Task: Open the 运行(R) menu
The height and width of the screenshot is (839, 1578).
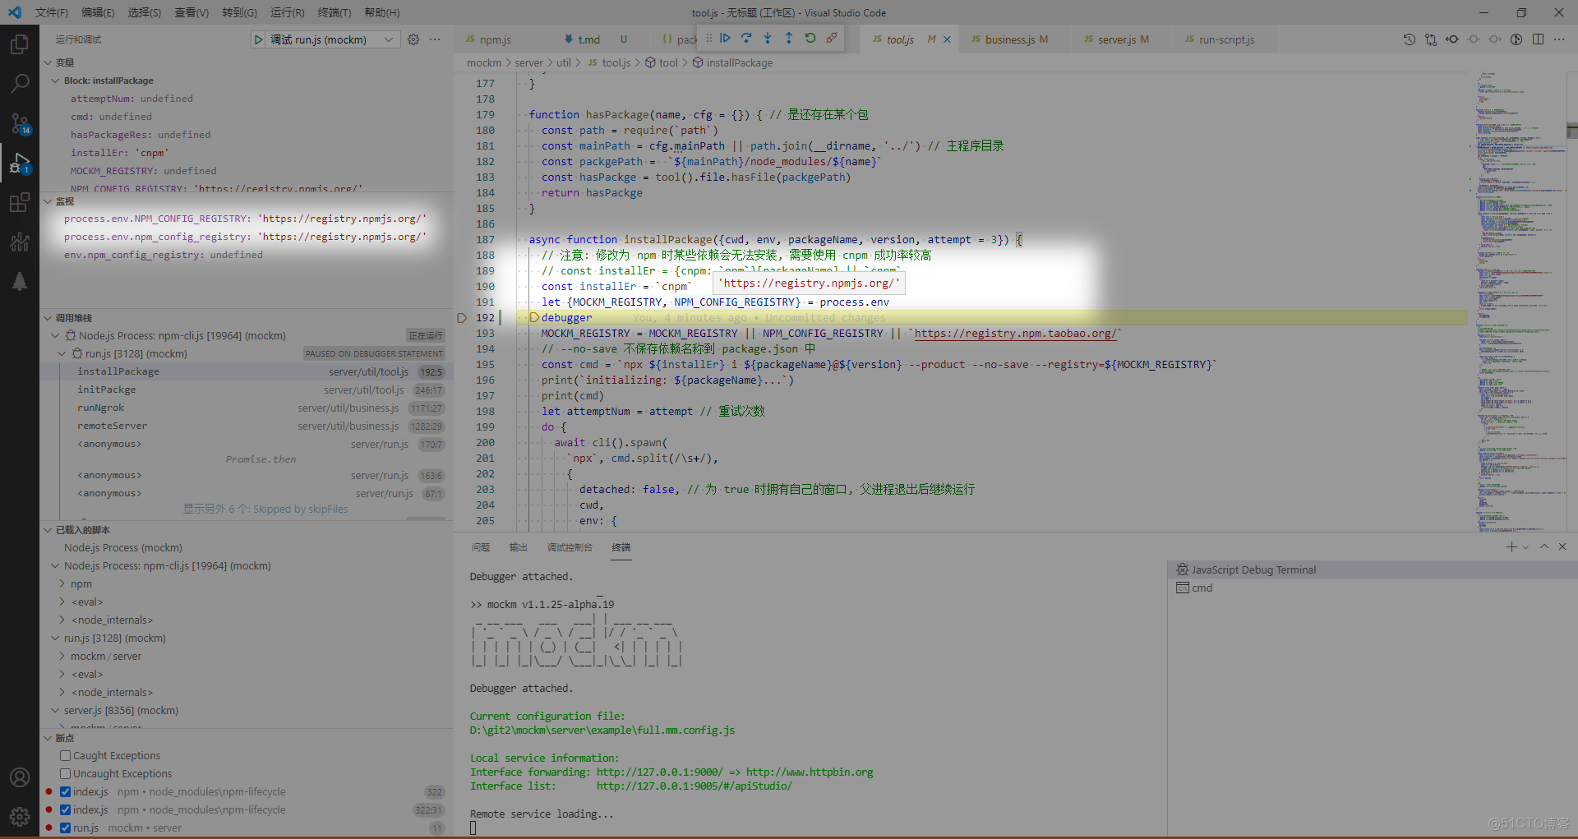Action: [x=287, y=13]
